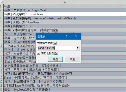The image size is (126, 92).
Task: Click cell starting 技巧 | 用Excel做出像微
Action: (x=20, y=58)
